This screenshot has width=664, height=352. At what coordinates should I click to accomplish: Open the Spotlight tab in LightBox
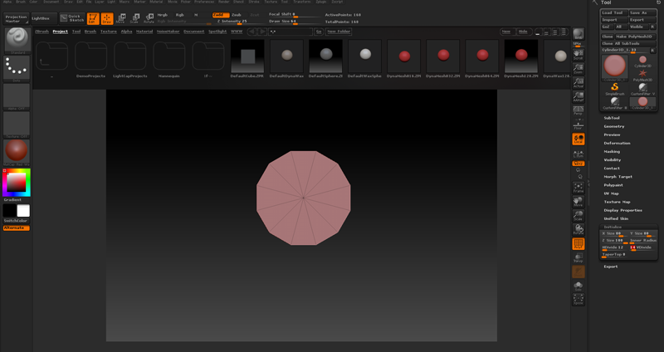[x=217, y=31]
